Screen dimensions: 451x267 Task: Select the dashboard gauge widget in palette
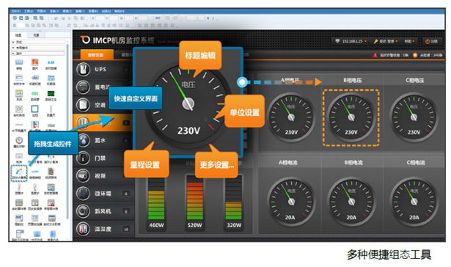click(19, 172)
